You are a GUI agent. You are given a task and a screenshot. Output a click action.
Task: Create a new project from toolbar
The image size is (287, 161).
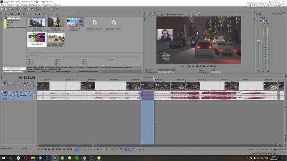pos(2,9)
